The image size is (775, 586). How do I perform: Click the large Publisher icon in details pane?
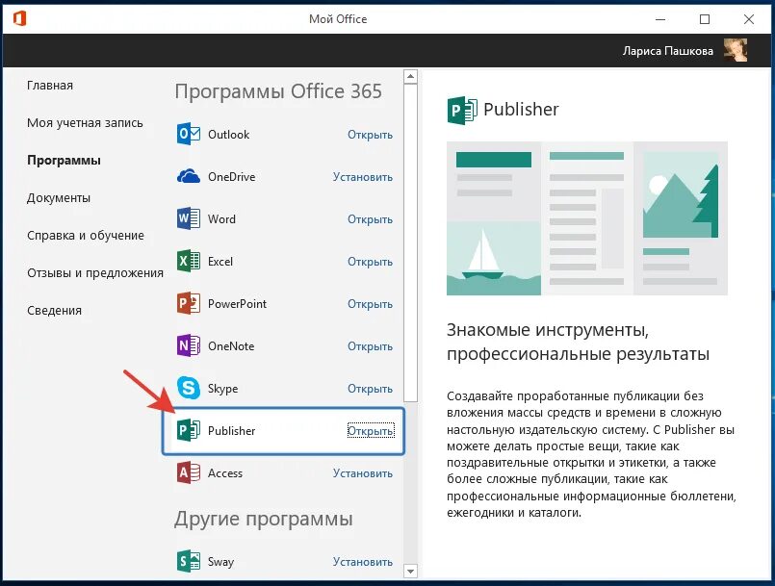(462, 111)
